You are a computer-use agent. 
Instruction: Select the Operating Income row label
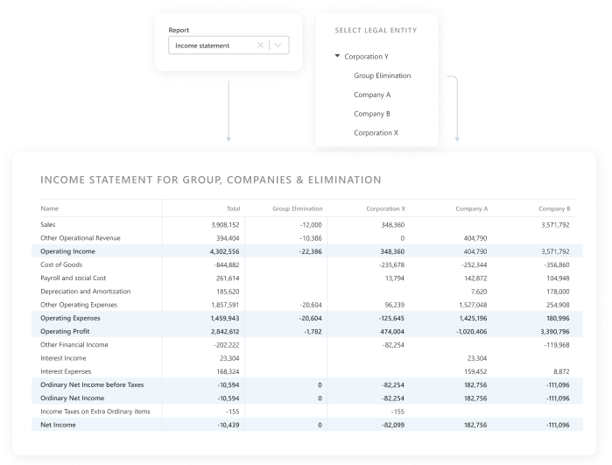click(68, 251)
